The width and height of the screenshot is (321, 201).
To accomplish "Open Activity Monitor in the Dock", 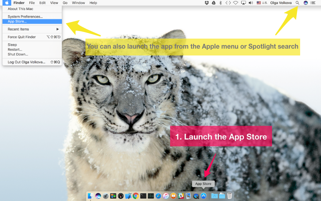I will 151,196.
